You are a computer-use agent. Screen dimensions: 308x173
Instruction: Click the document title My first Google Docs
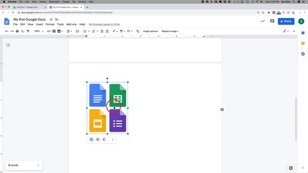(x=29, y=19)
